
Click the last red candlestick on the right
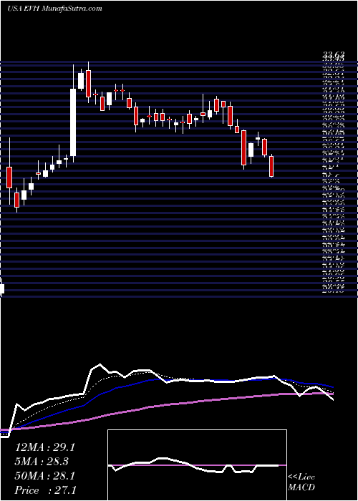click(271, 166)
